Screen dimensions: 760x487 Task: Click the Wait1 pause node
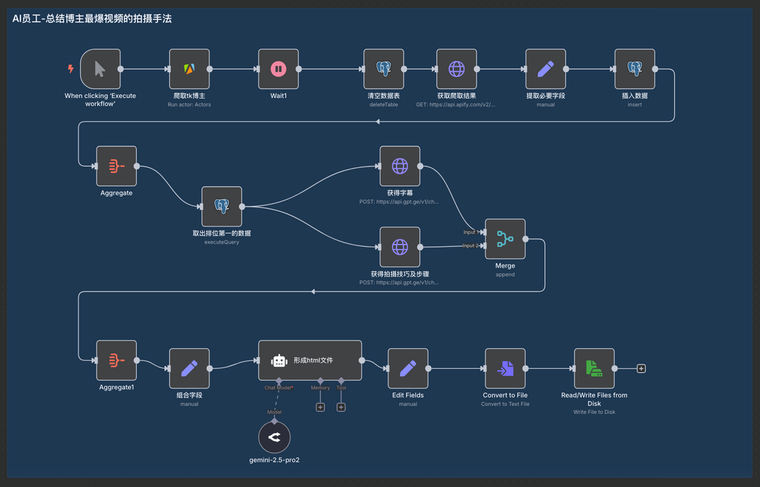coord(278,69)
